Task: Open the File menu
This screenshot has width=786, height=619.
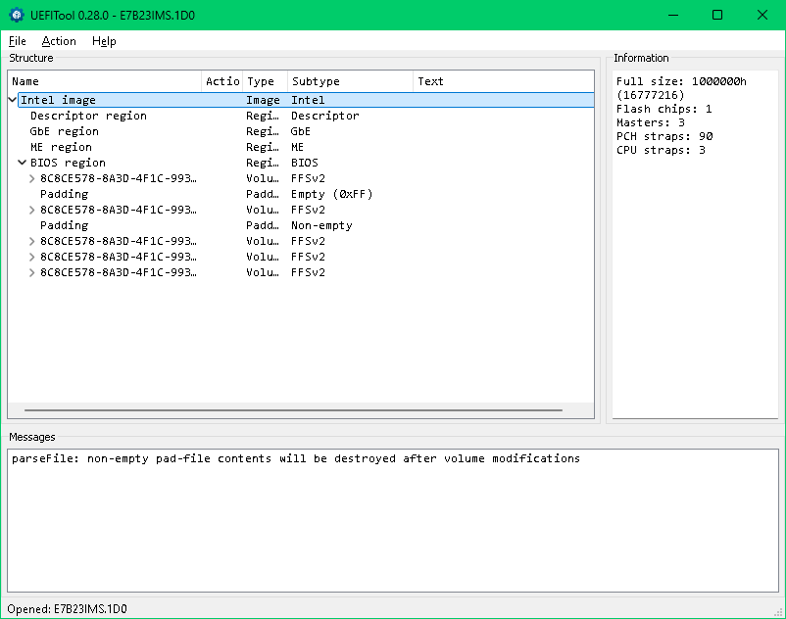Action: pos(17,41)
